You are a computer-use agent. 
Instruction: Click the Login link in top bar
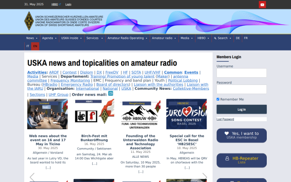coord(68,4)
